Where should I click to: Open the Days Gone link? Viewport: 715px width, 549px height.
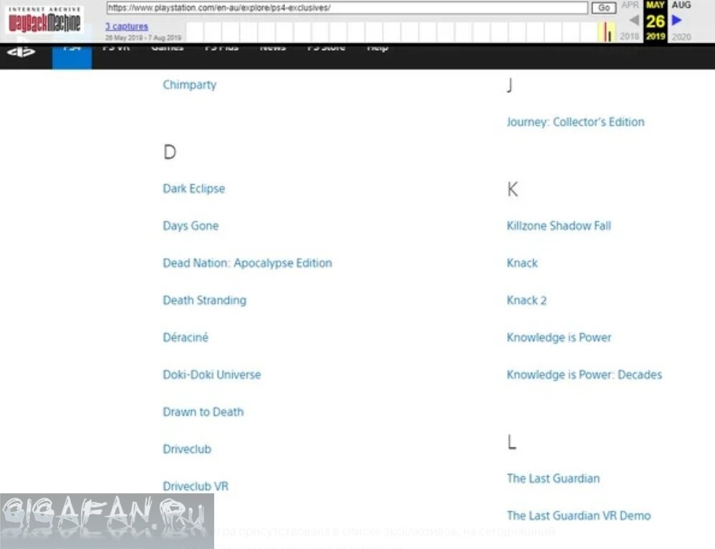point(191,226)
